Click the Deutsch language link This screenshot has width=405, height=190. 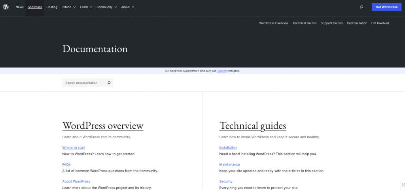point(221,71)
